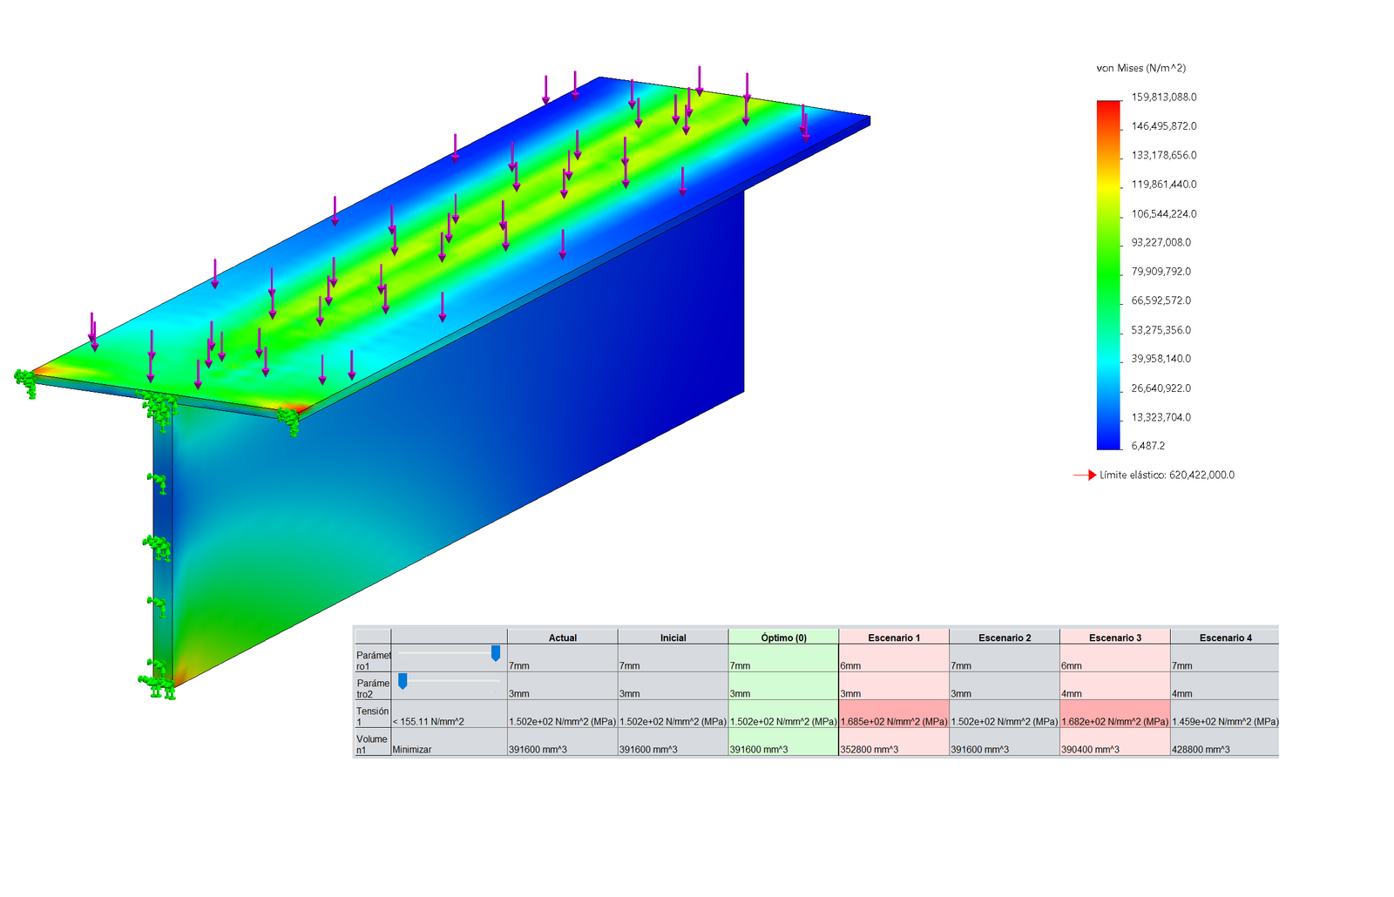
Task: Select the Escenario 4 column header
Action: [x=1225, y=637]
